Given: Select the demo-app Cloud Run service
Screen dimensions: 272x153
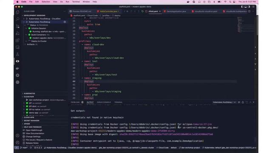Looking at the screenshot, I should (34, 113).
